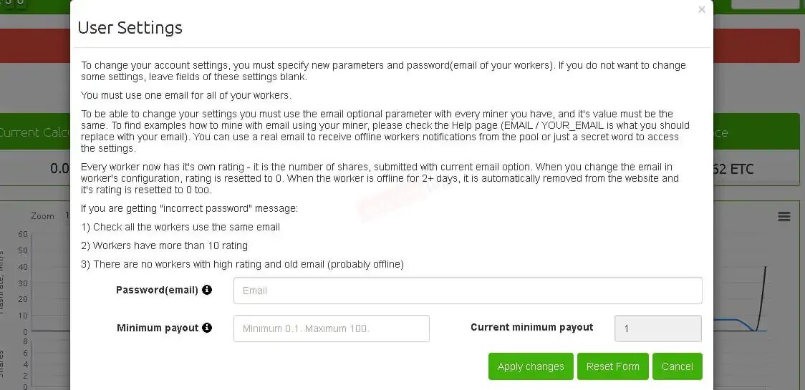Click the Current minimum payout label
Image resolution: width=805 pixels, height=390 pixels.
click(531, 327)
